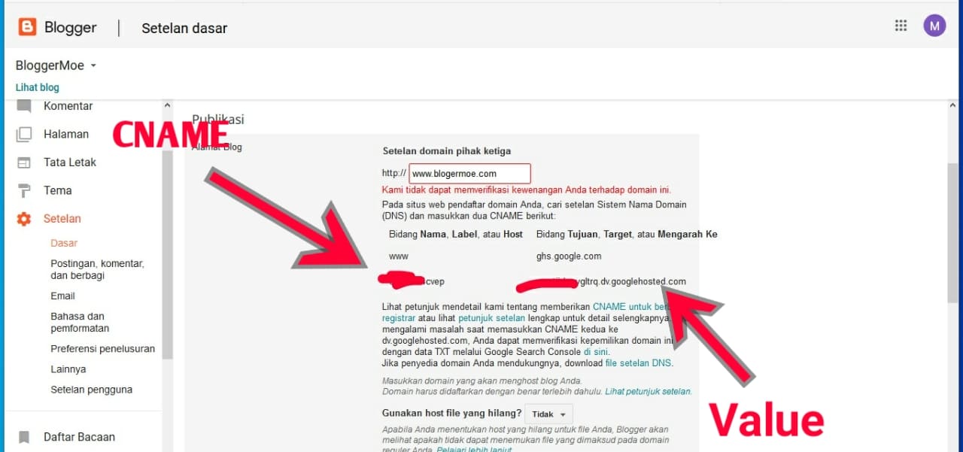This screenshot has width=963, height=452.
Task: Click the www host value
Action: click(399, 256)
